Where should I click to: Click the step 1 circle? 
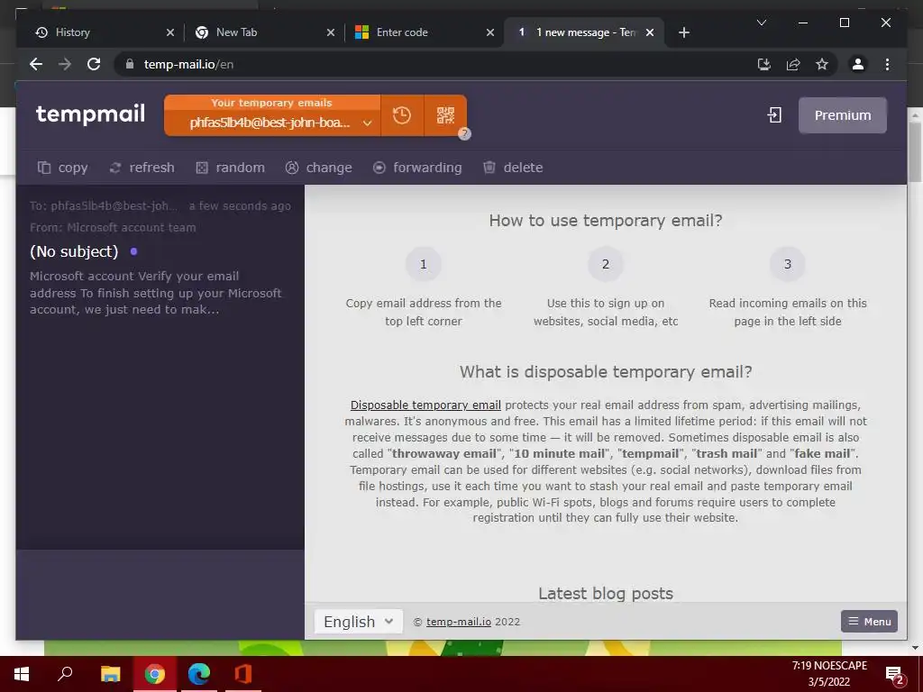click(424, 264)
